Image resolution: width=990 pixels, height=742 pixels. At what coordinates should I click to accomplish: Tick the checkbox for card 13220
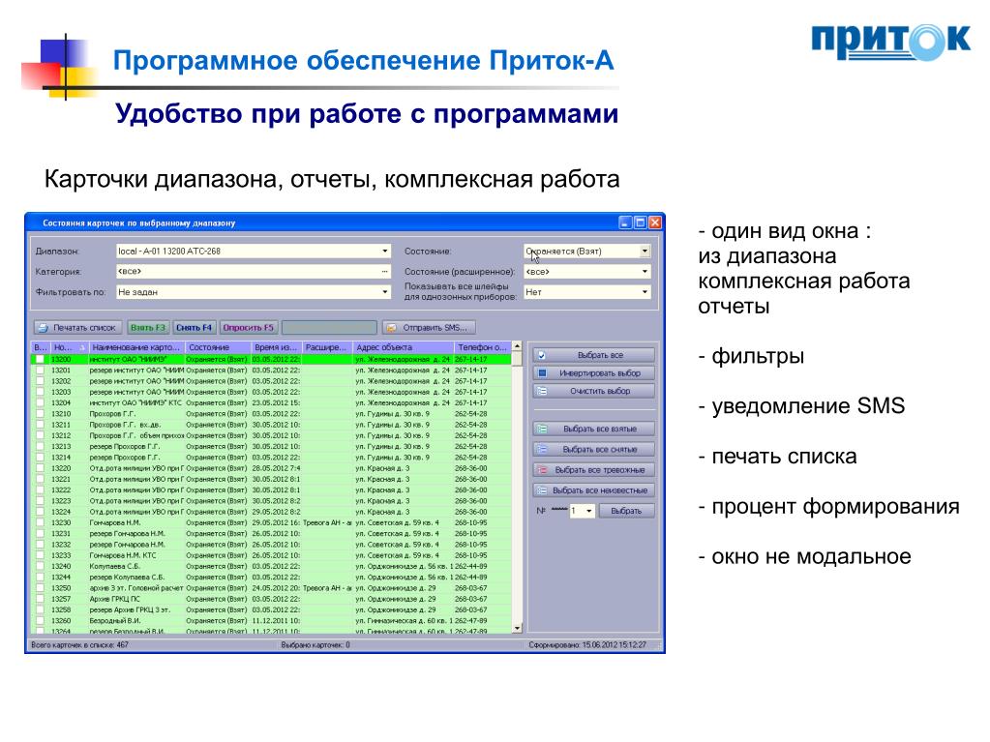40,468
